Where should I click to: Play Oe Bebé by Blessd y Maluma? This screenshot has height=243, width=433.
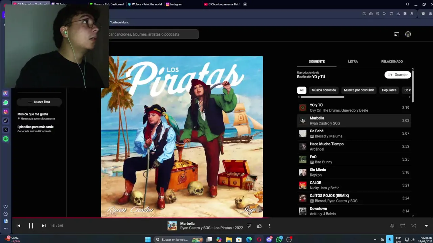click(x=354, y=133)
